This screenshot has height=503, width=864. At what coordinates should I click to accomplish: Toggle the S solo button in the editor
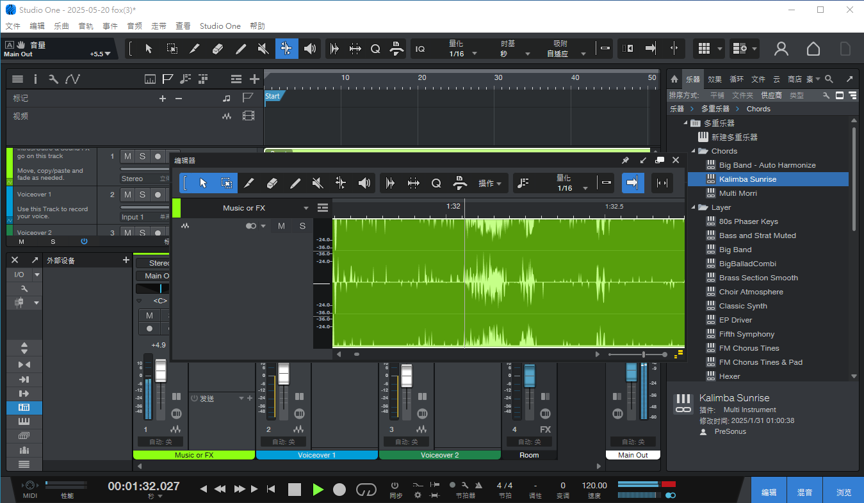click(x=302, y=226)
